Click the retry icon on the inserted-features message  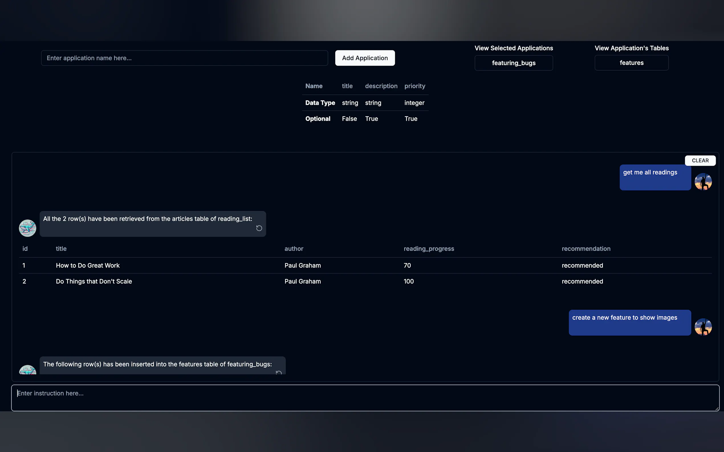(x=278, y=372)
